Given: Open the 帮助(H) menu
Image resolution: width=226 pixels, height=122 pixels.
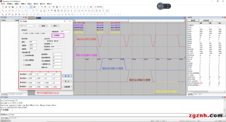Looking at the screenshot, I should tap(49, 4).
